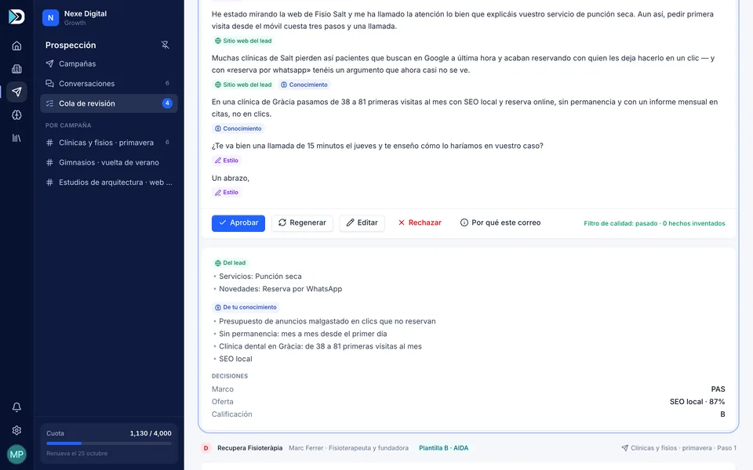The image size is (753, 470).
Task: Click the Estilo tag under Un abrazo
Action: [226, 193]
